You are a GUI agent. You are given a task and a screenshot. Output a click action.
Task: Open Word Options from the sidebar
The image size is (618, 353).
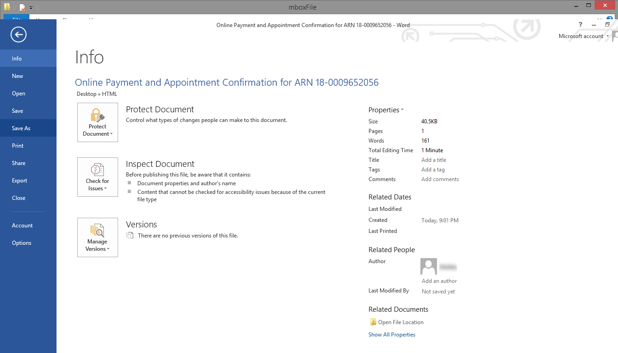[x=22, y=243]
